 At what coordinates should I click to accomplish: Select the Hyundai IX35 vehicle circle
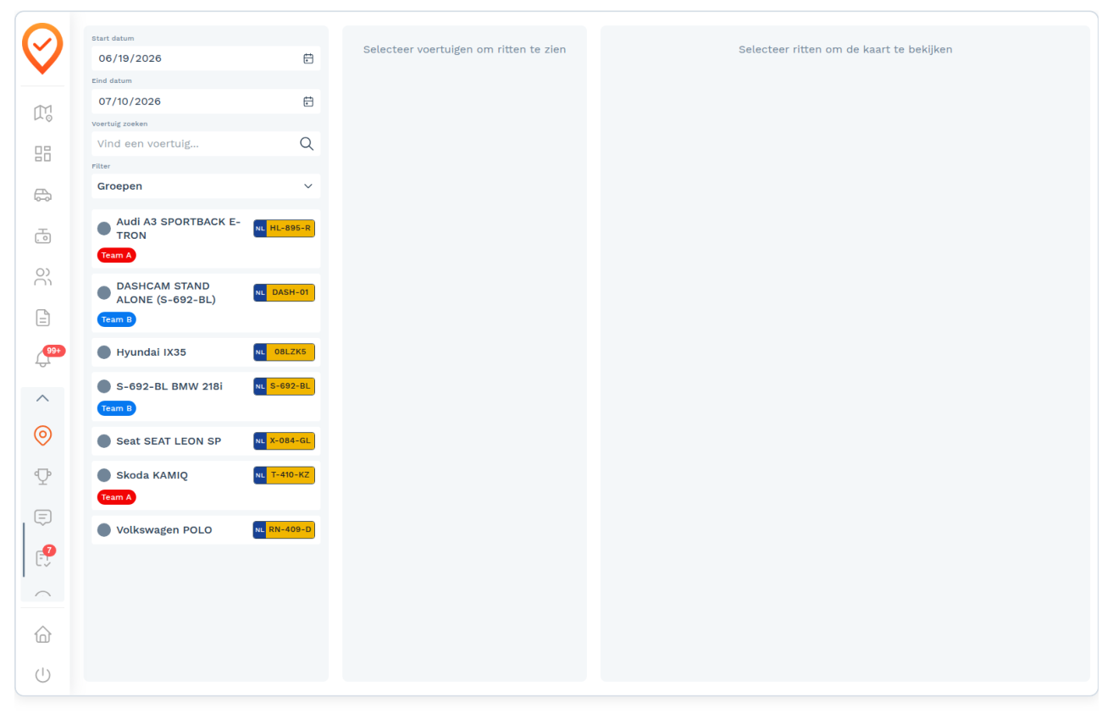(104, 352)
